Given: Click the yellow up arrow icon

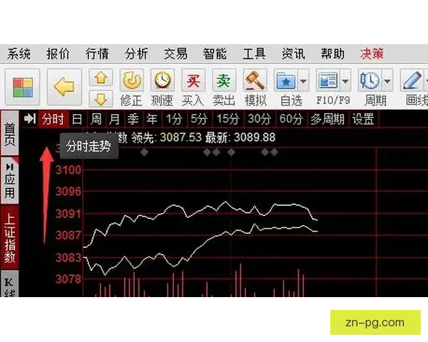Looking at the screenshot, I should pos(101,78).
